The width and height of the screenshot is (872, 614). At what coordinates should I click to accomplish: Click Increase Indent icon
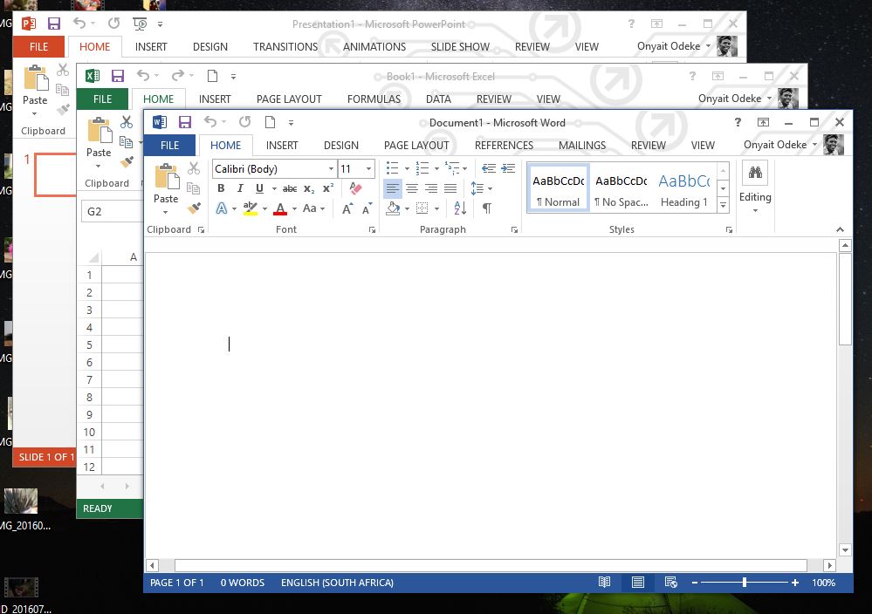[x=508, y=167]
